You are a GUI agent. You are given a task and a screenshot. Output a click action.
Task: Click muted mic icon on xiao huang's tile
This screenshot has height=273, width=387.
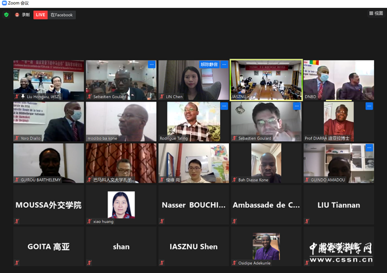pos(89,221)
